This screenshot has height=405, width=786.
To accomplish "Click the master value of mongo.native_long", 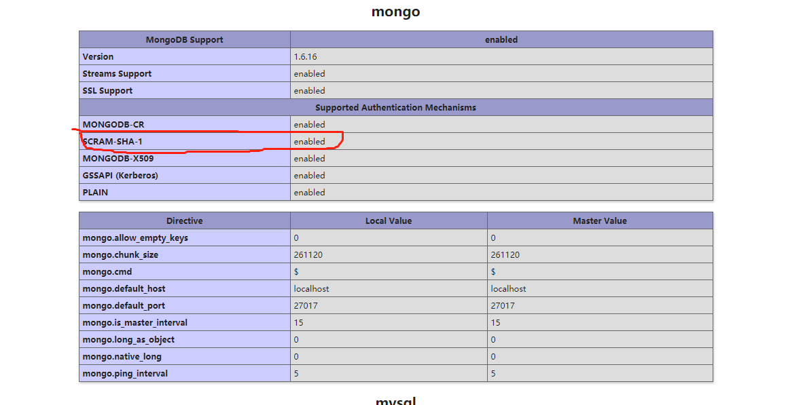I will pos(493,357).
